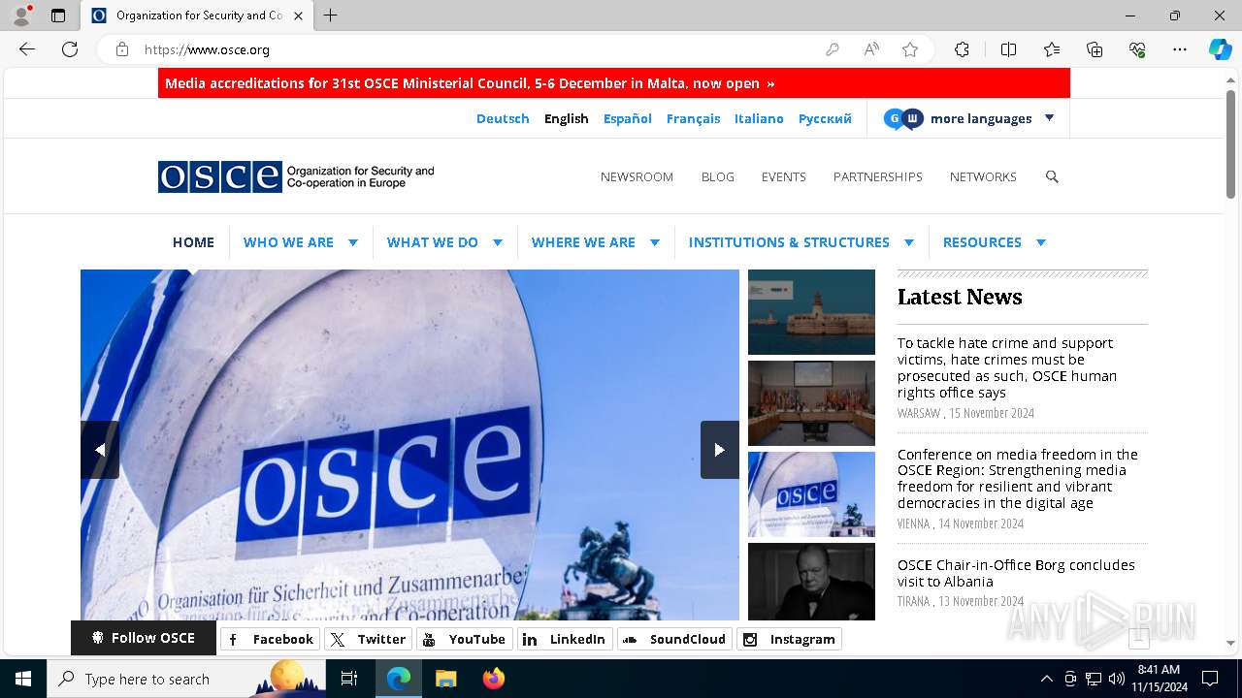Open OSCE YouTube channel
This screenshot has height=698, width=1242.
tap(464, 639)
